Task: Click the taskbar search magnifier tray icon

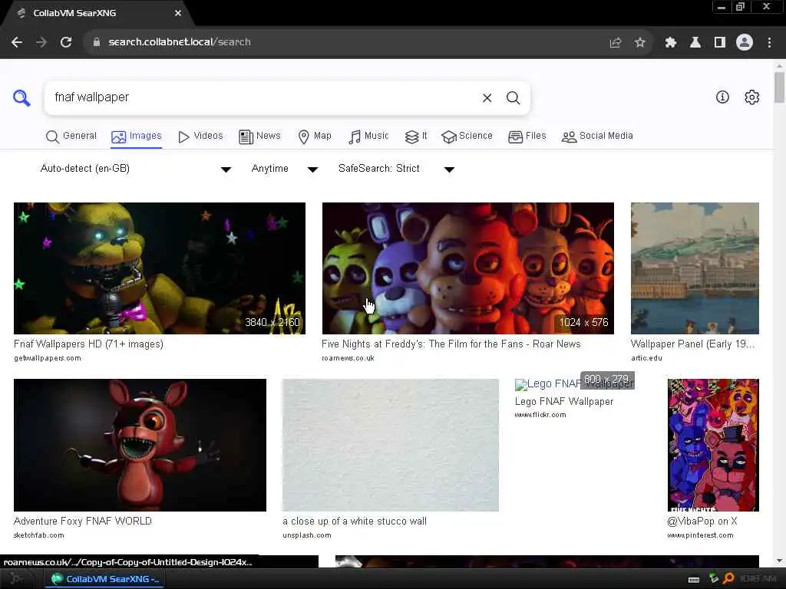Action: (x=729, y=579)
